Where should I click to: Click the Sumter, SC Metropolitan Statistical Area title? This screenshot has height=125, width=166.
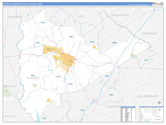23,4
